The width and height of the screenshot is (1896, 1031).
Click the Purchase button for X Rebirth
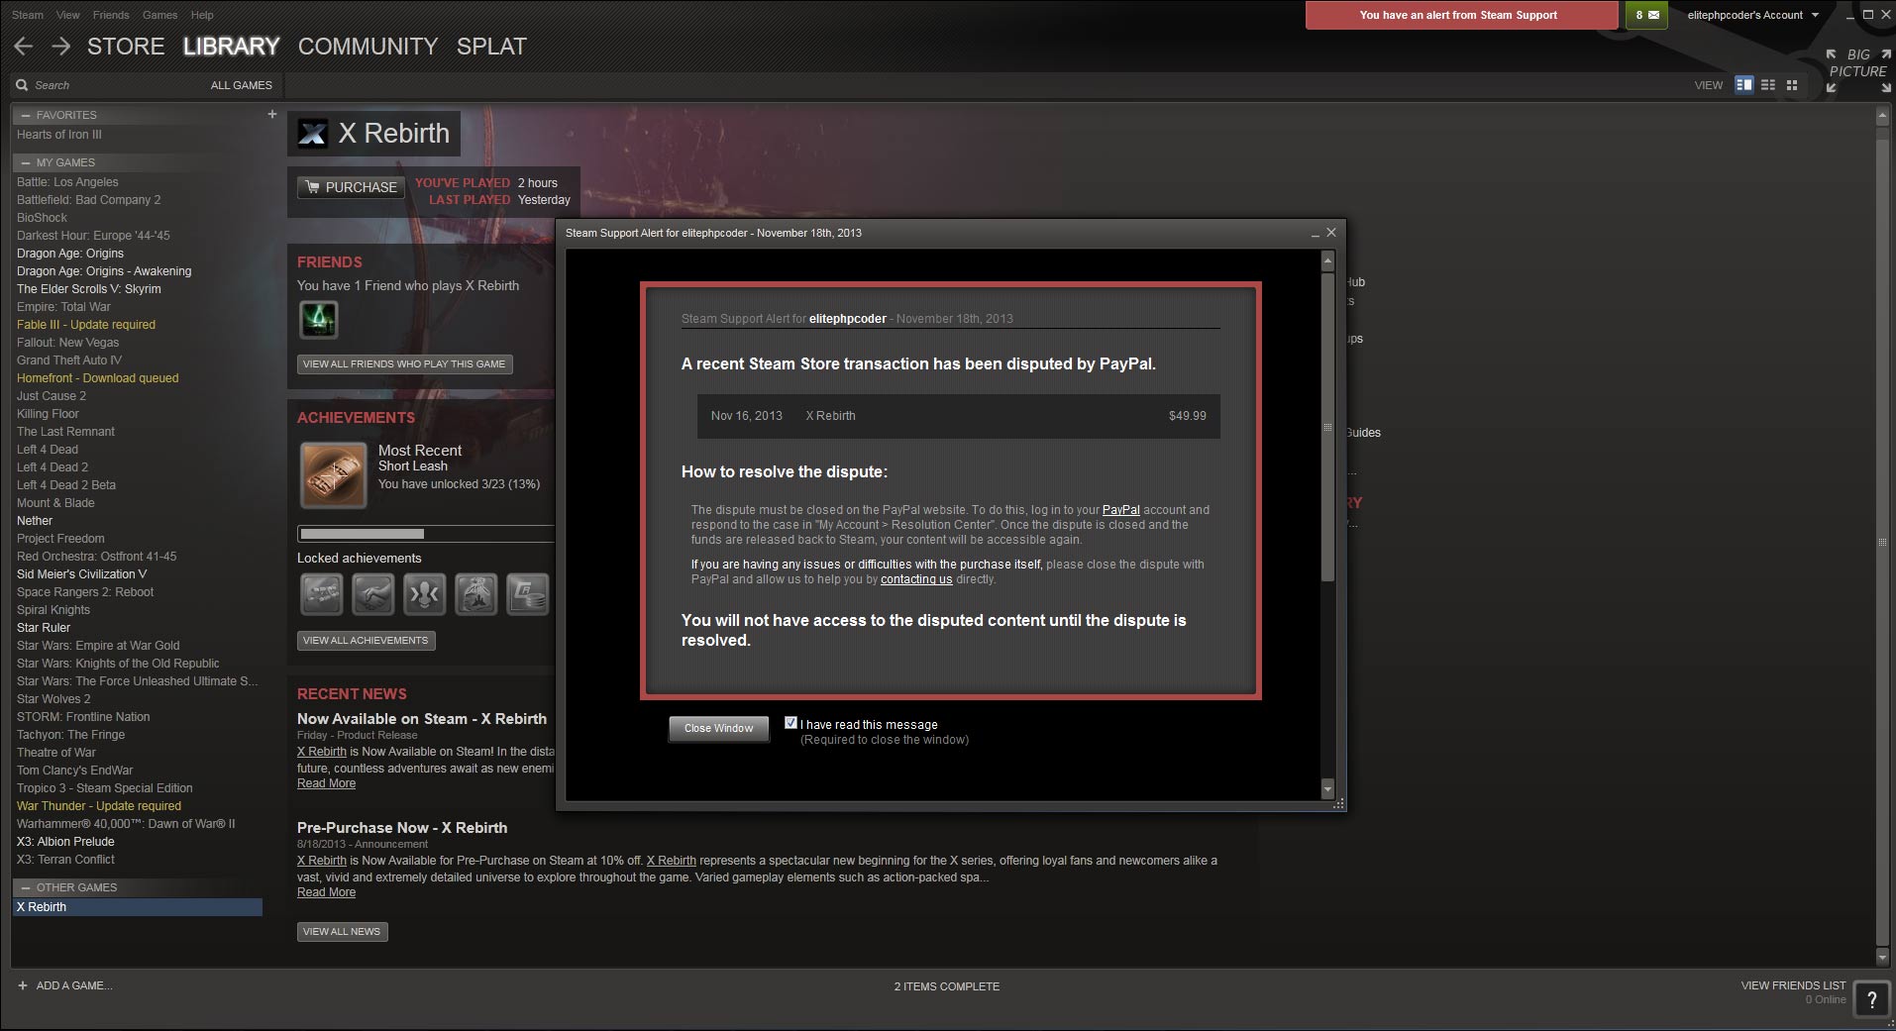(x=351, y=187)
